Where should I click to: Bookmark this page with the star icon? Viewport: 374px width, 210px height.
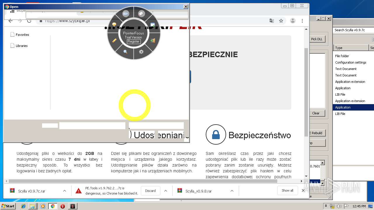281,21
